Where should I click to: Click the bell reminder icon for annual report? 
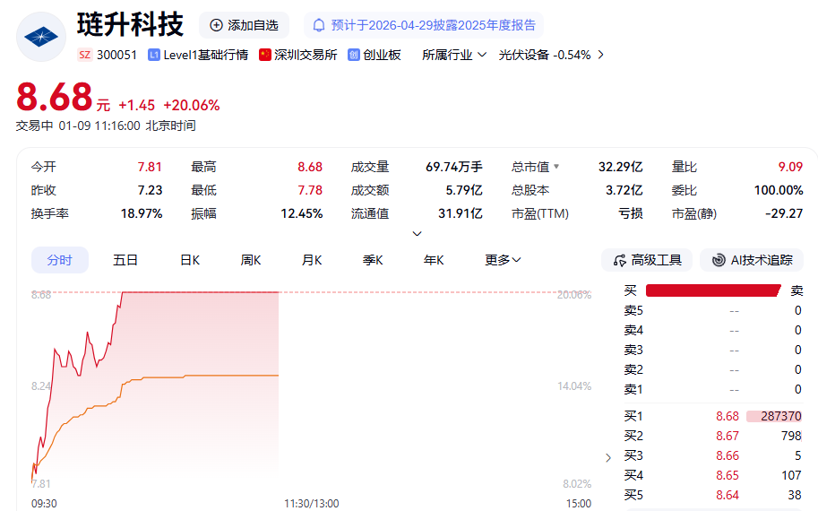click(319, 25)
